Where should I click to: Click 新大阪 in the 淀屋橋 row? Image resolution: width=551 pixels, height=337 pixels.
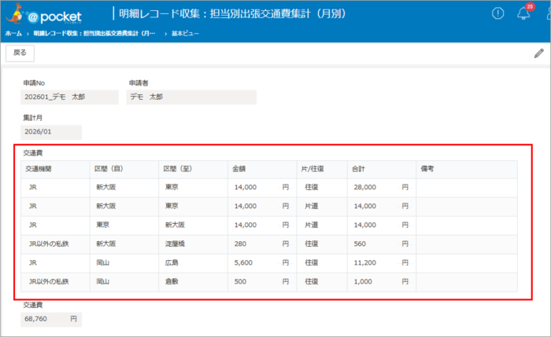(106, 244)
